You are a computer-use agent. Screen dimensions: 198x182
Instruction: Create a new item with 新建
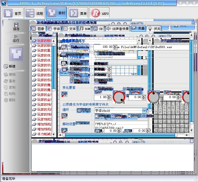click(10, 66)
